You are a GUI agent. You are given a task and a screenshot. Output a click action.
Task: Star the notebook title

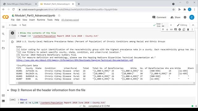(59, 15)
